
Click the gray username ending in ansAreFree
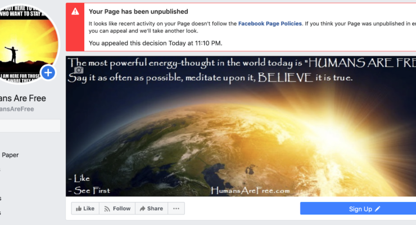[17, 109]
